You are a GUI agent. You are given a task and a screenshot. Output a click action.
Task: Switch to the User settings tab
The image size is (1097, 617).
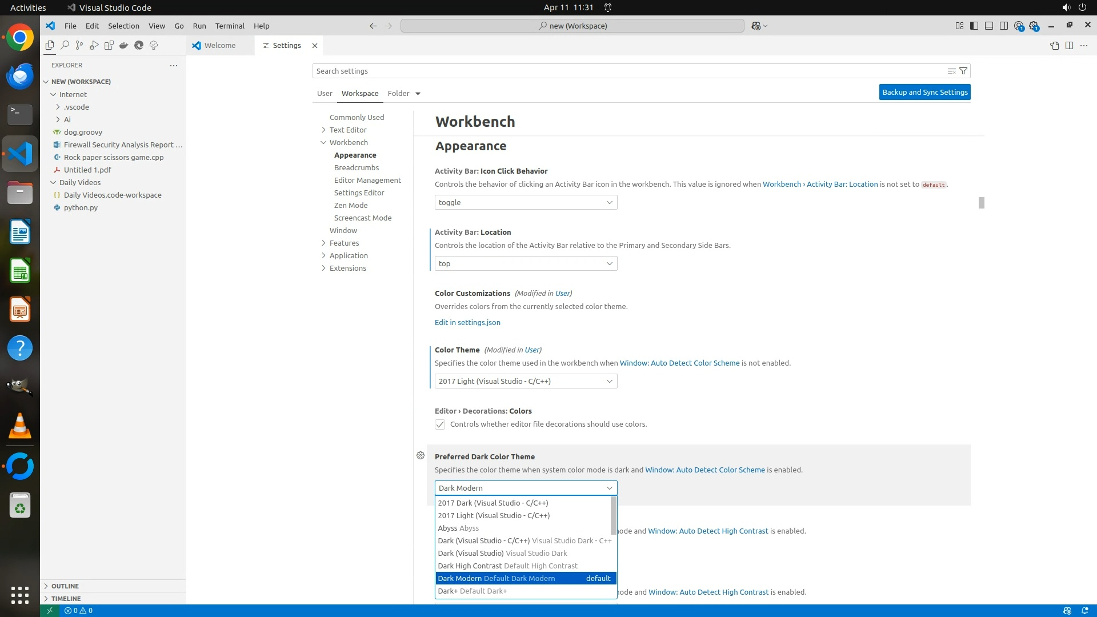pyautogui.click(x=325, y=93)
